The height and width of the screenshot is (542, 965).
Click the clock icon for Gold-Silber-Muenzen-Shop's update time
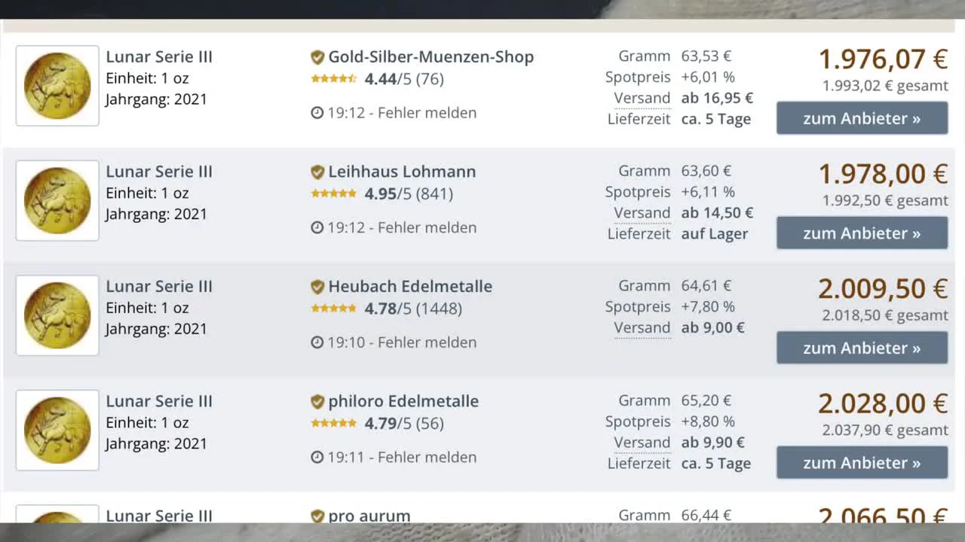pyautogui.click(x=317, y=113)
